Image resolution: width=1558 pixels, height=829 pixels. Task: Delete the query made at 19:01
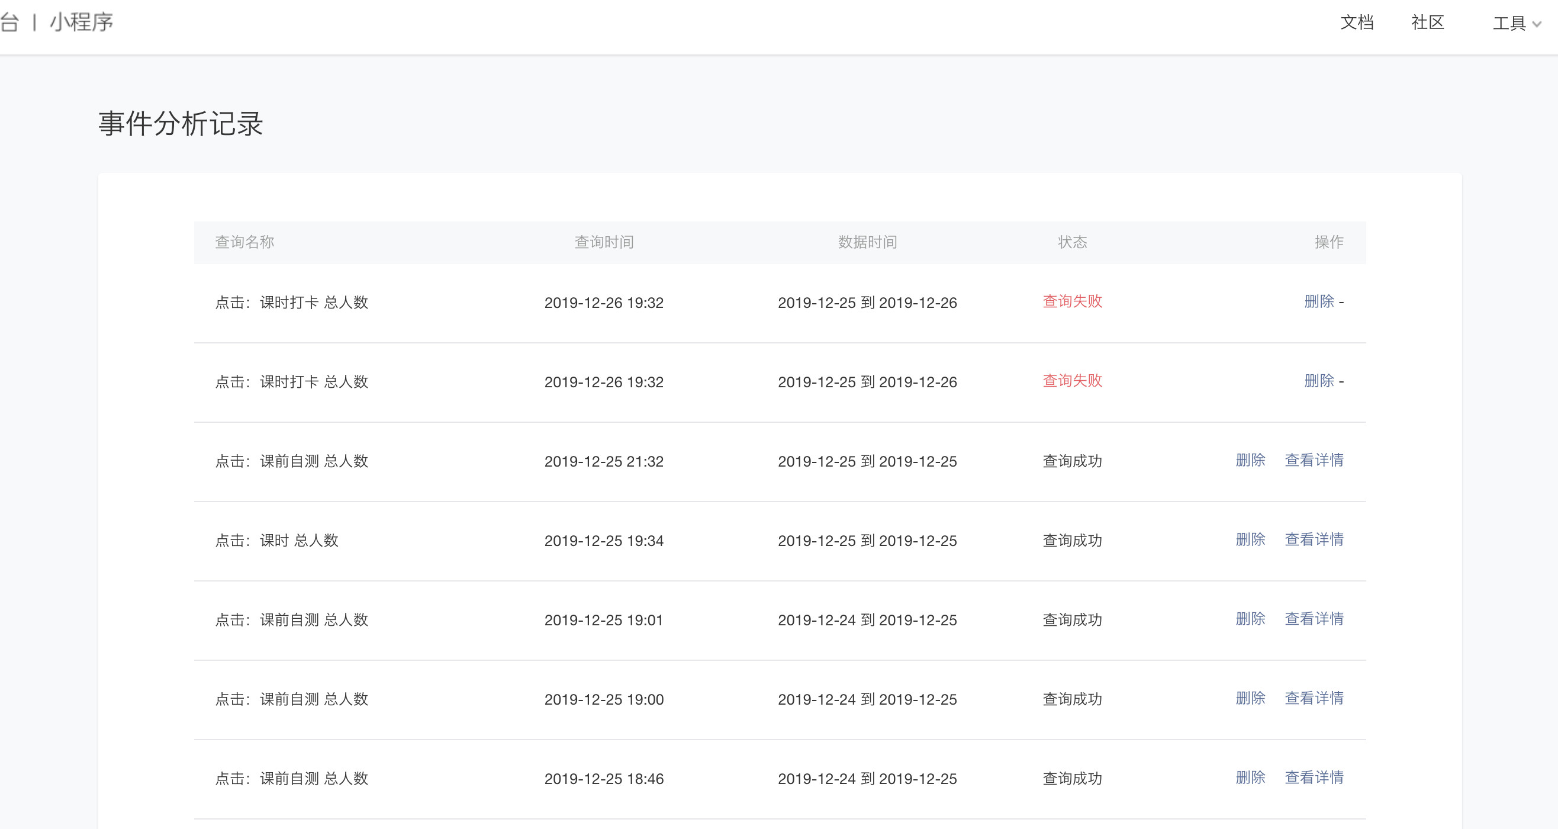pyautogui.click(x=1250, y=618)
